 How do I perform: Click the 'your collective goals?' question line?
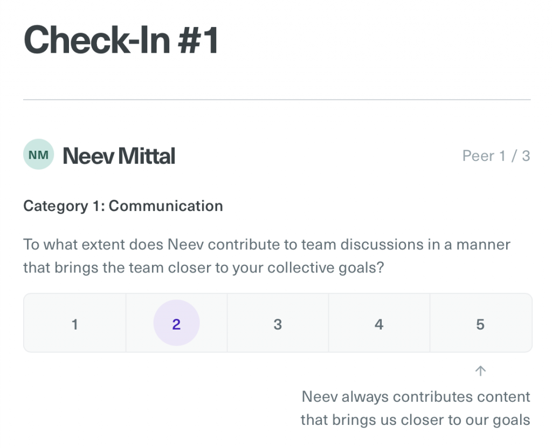pos(203,268)
